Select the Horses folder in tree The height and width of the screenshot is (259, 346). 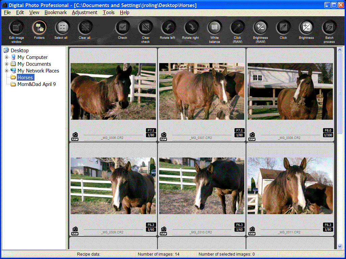point(25,78)
